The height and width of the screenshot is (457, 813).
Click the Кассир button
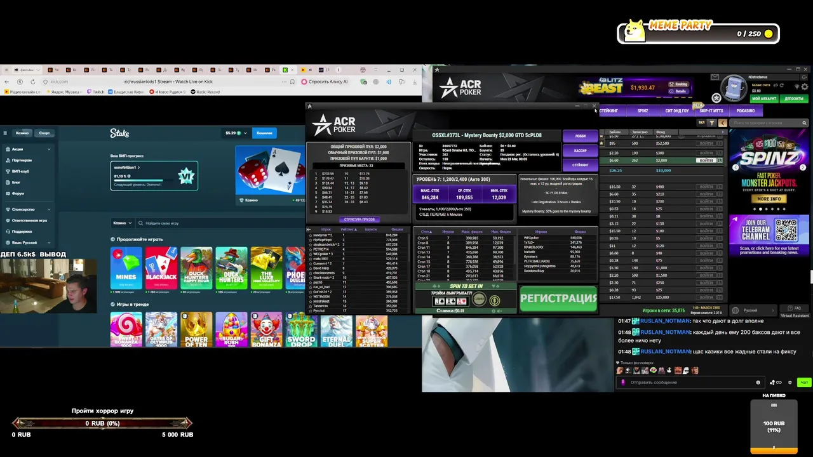click(581, 150)
